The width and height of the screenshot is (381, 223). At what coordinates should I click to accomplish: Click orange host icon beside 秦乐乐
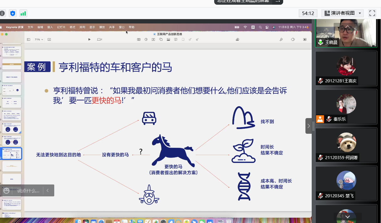coord(320,119)
